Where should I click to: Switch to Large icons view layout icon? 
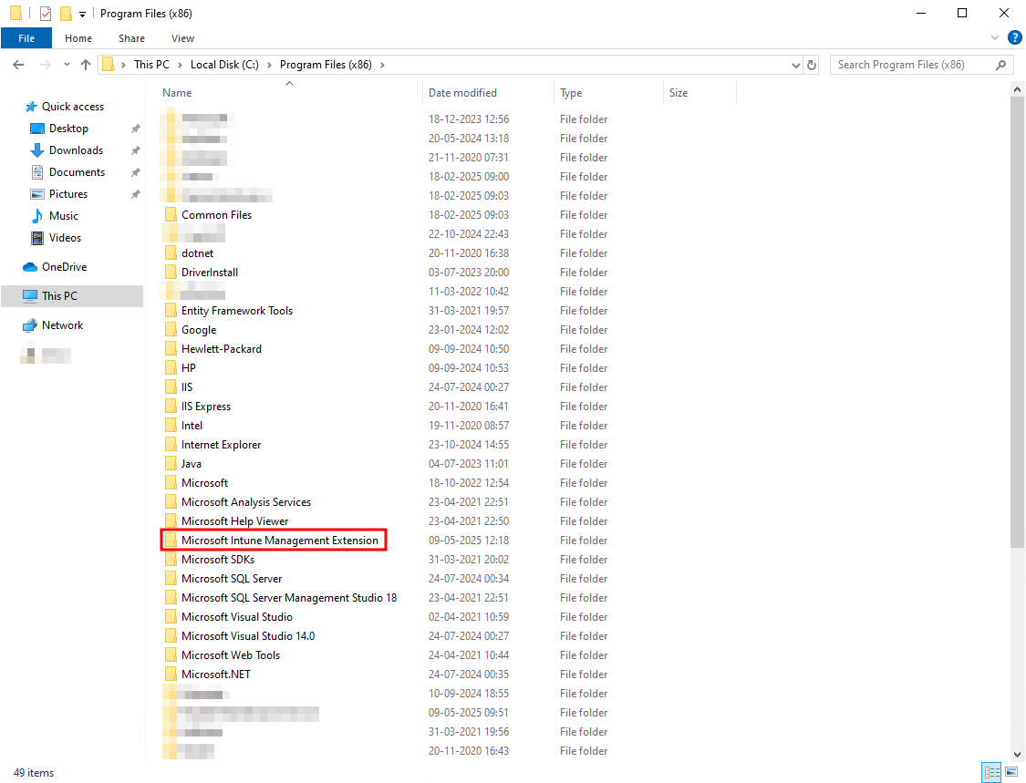tap(1011, 773)
